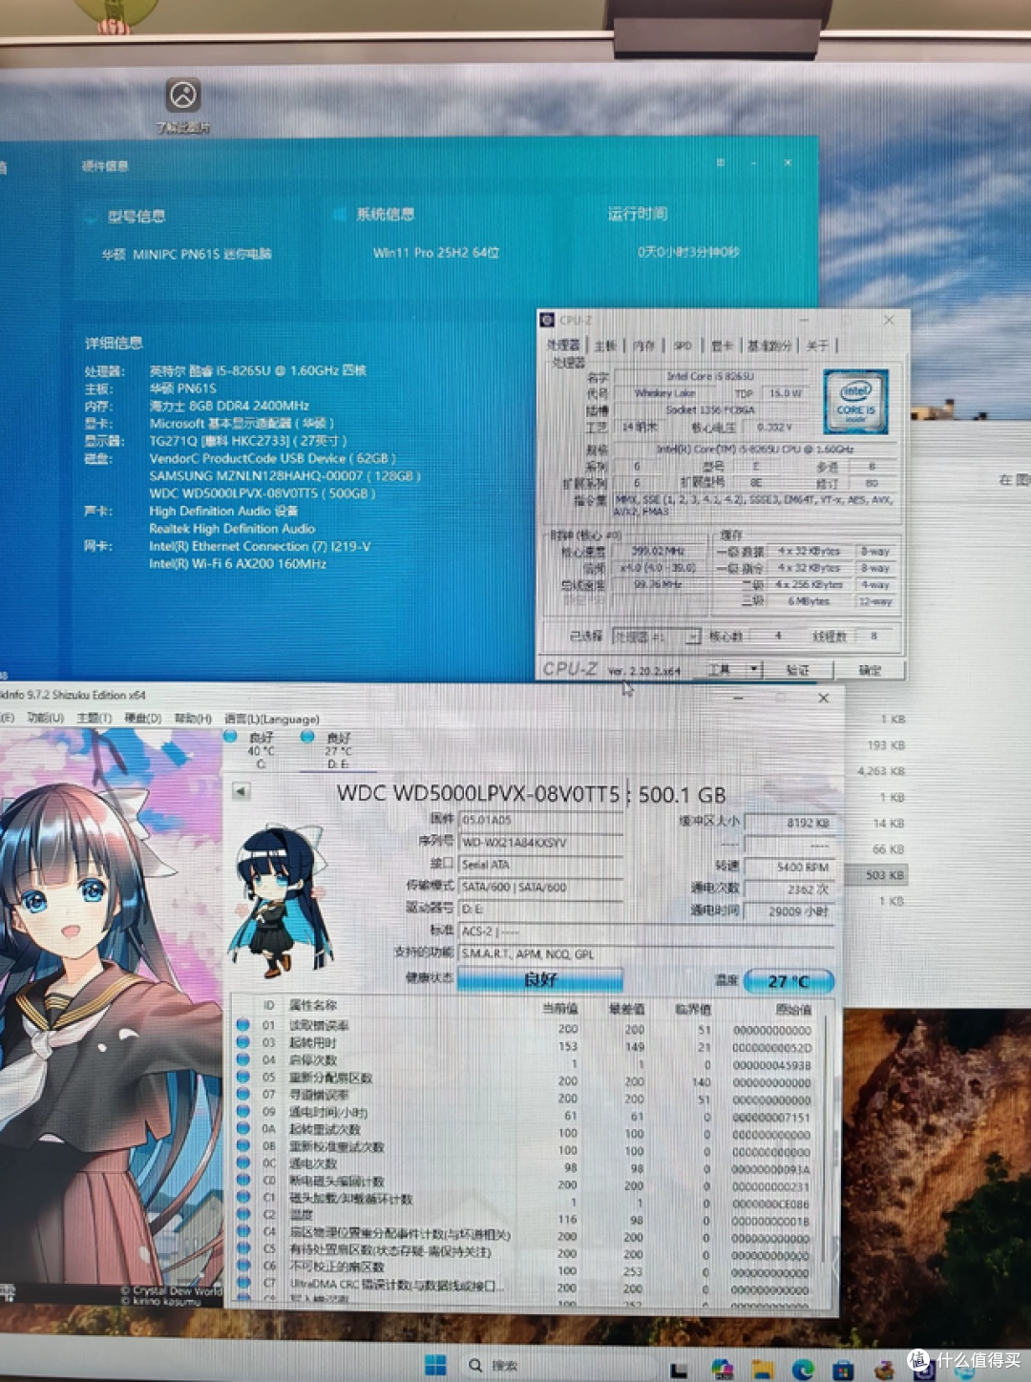Select the C: drive health status icon
The height and width of the screenshot is (1382, 1031).
click(230, 736)
